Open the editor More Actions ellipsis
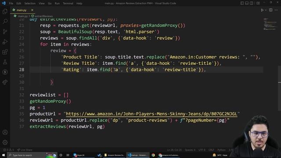 276,10
